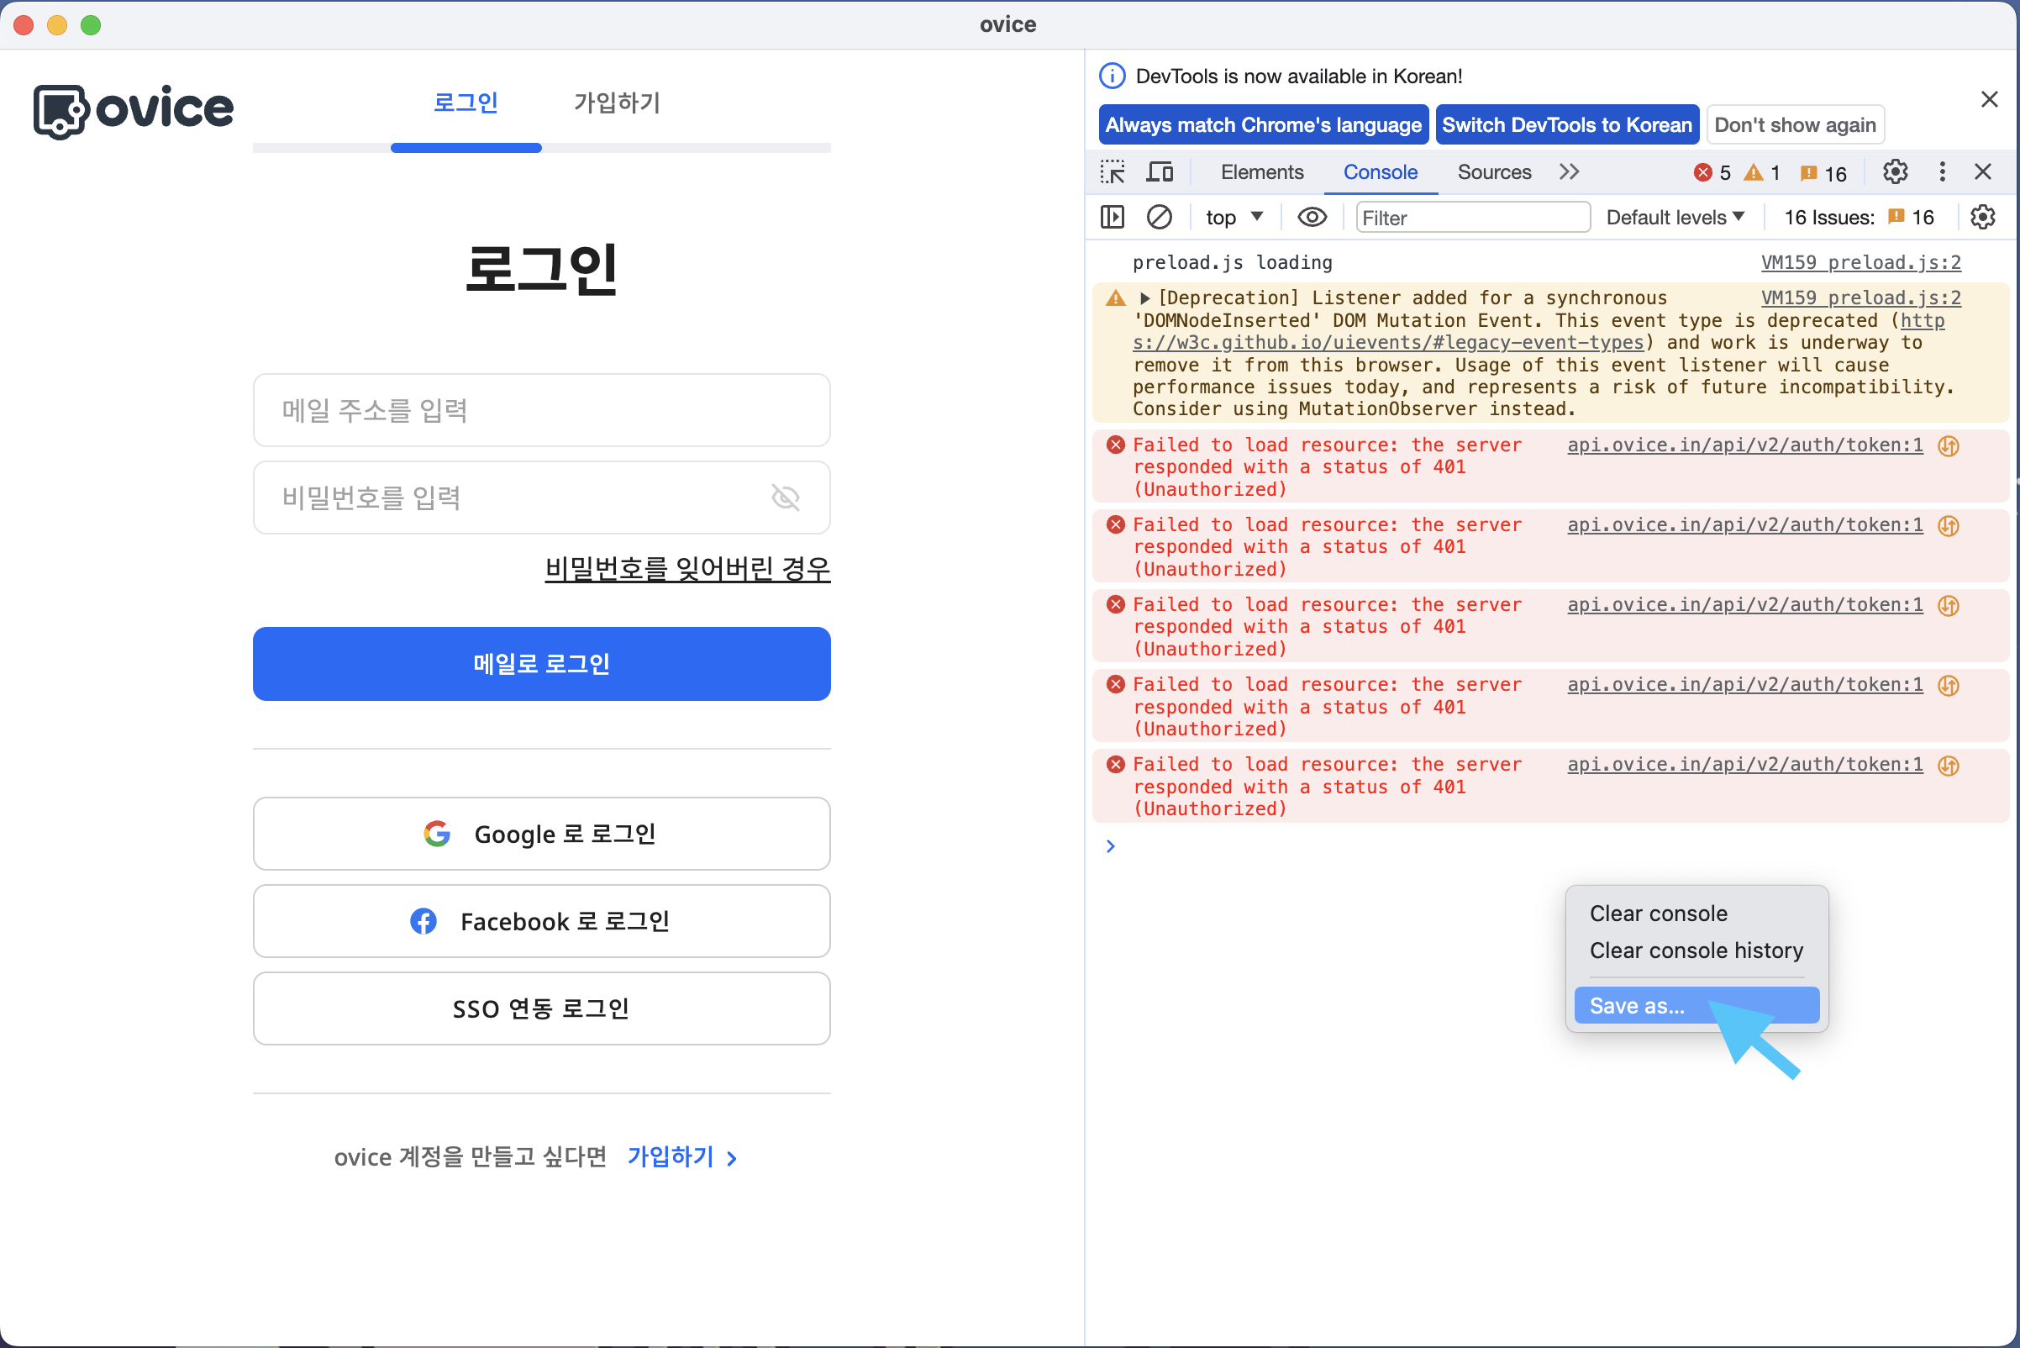
Task: Click the deprecation warning triangle icon
Action: click(1116, 298)
